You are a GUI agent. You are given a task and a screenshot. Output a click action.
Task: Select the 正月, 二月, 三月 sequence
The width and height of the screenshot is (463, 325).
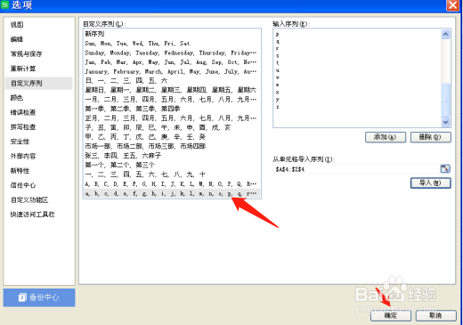[x=172, y=118]
